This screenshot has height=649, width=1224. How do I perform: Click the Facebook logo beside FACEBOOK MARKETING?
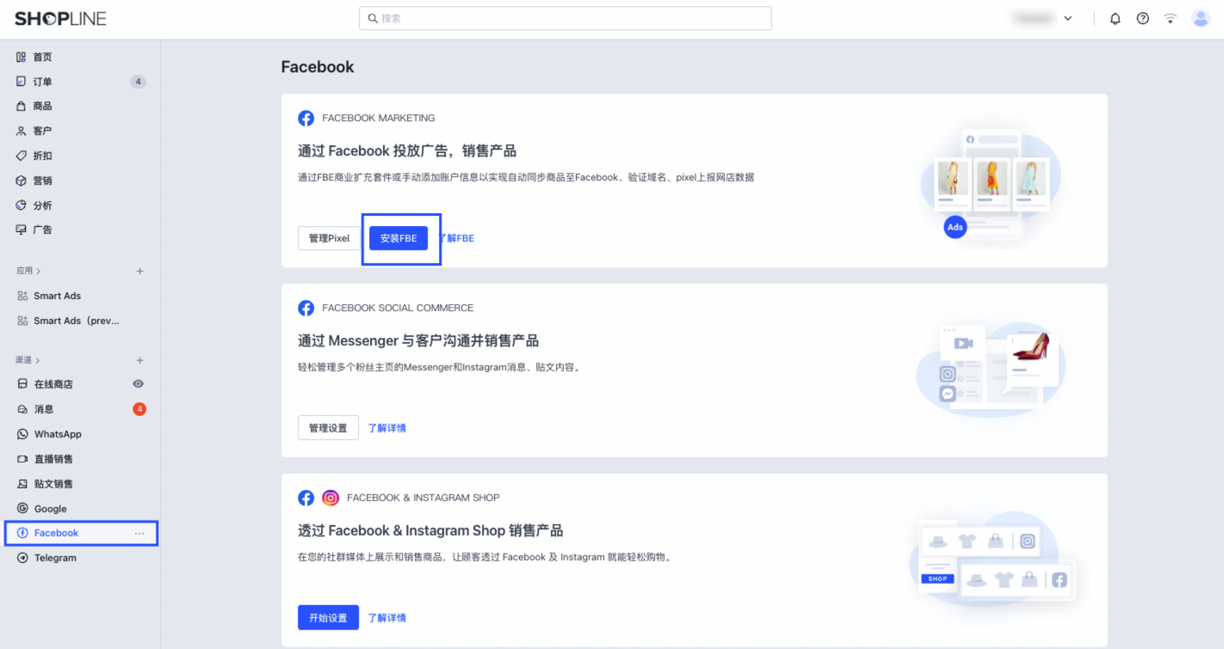click(x=306, y=119)
